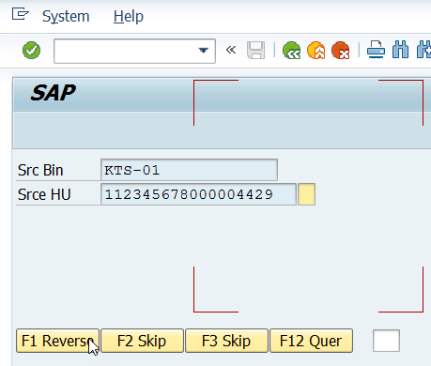Screen dimensions: 431x366
Task: Expand the command field history dropdown
Action: click(x=204, y=51)
